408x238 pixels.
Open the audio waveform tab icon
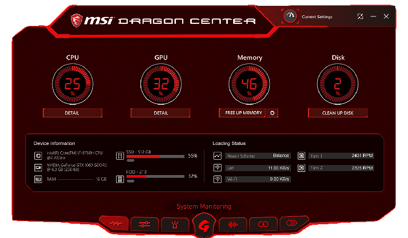[x=233, y=224]
